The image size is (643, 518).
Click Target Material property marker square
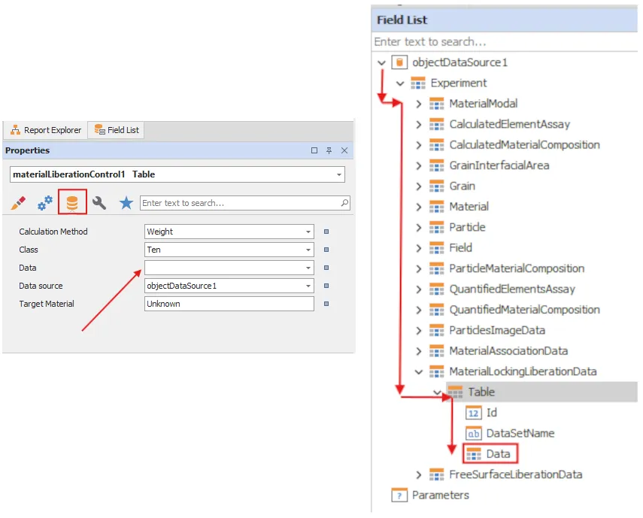click(326, 304)
